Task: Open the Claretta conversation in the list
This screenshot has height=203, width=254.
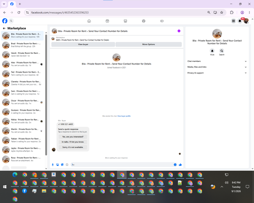Action: pos(22,83)
